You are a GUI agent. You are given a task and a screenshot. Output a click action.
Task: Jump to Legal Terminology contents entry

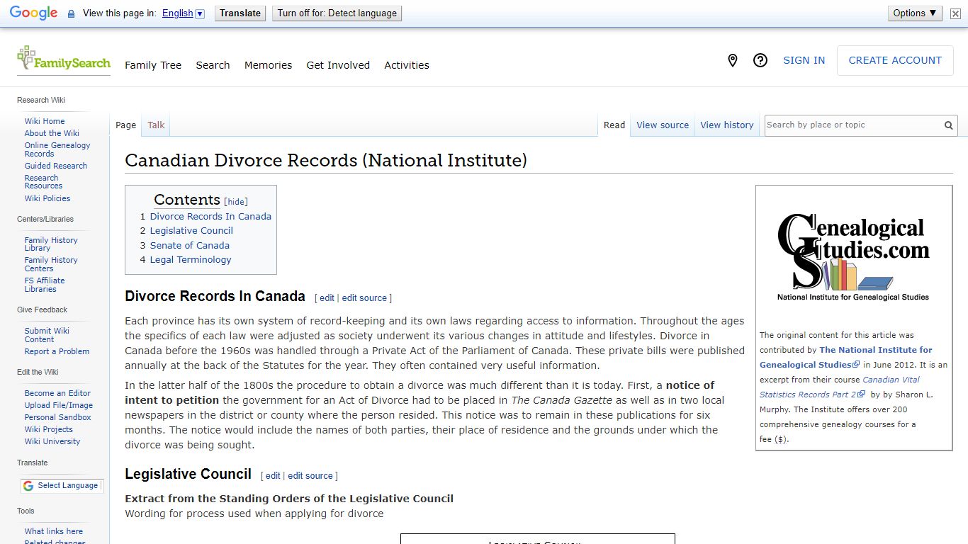[x=190, y=260]
